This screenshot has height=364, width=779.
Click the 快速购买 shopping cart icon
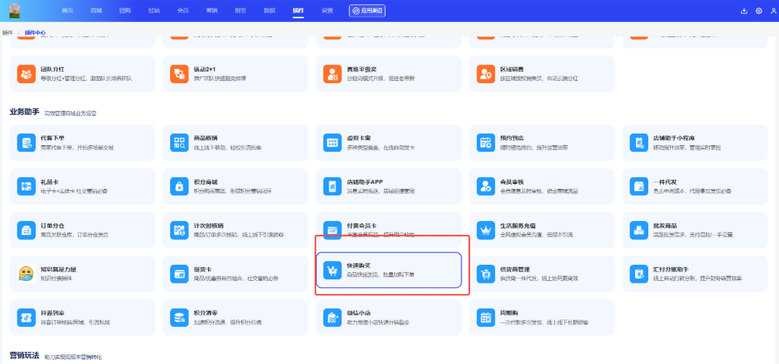click(x=333, y=271)
